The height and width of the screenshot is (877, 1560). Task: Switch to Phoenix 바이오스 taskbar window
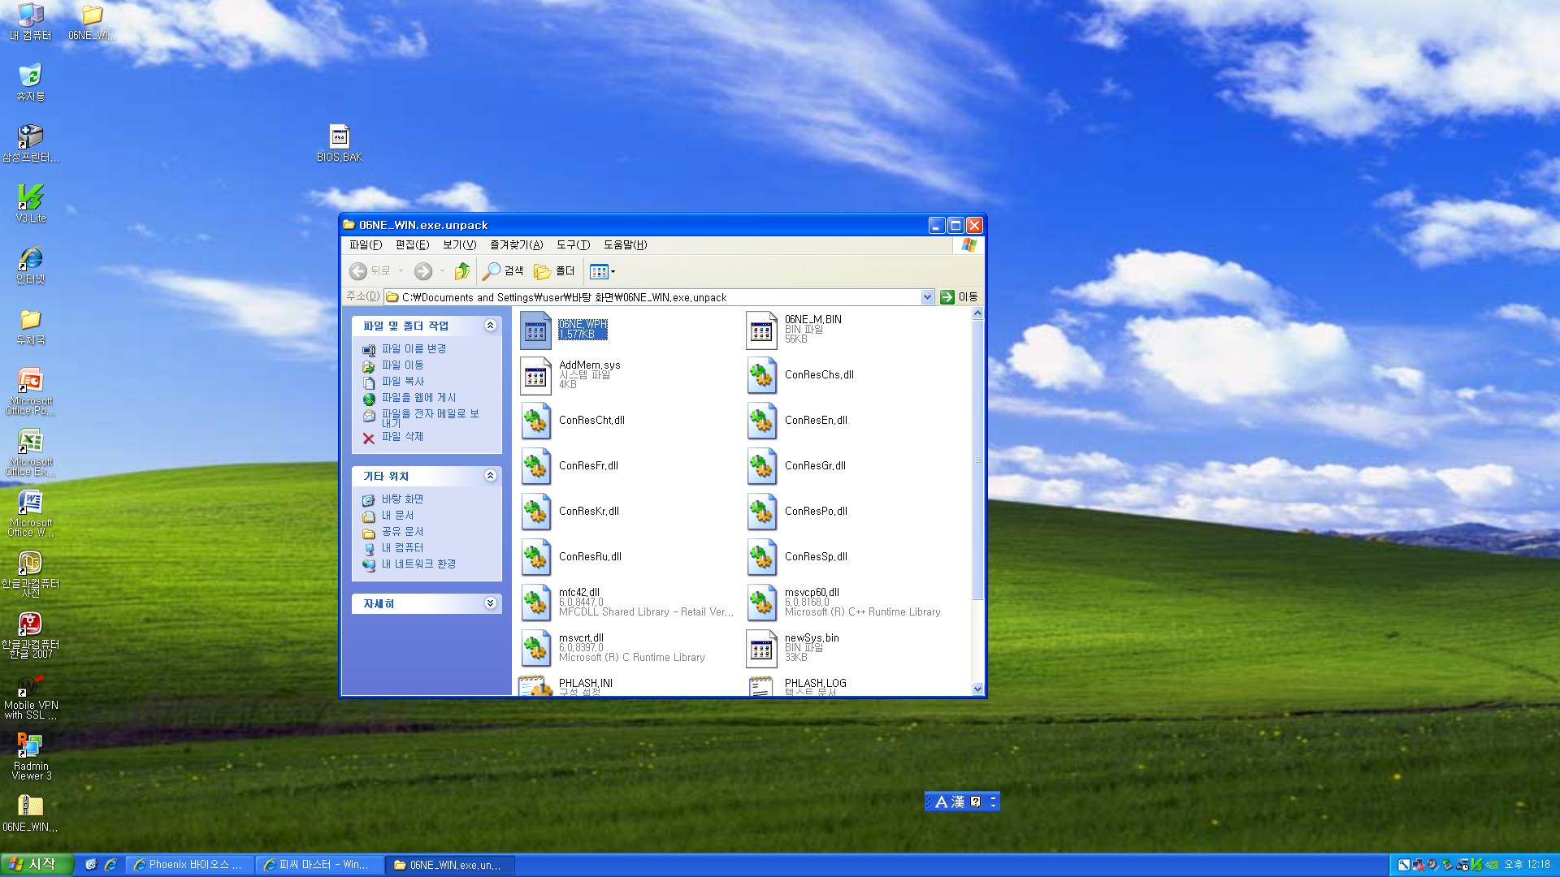point(190,865)
